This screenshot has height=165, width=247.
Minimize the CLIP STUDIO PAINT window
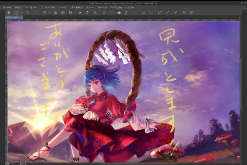pyautogui.click(x=239, y=3)
